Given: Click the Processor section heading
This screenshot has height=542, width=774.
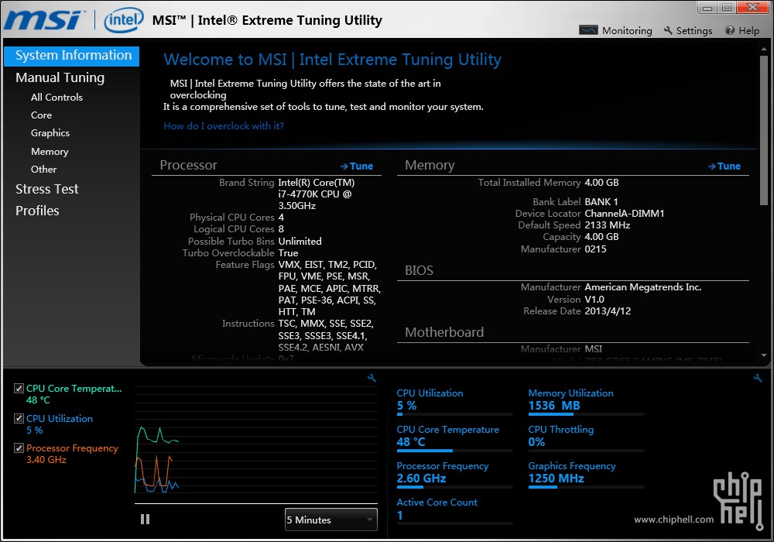Looking at the screenshot, I should [x=189, y=166].
